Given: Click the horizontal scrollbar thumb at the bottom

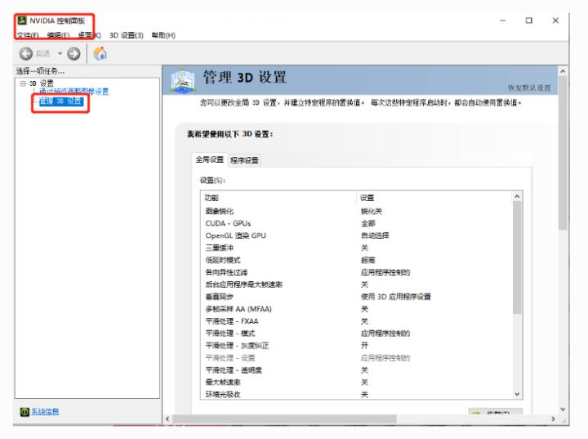Looking at the screenshot, I should coord(284,419).
